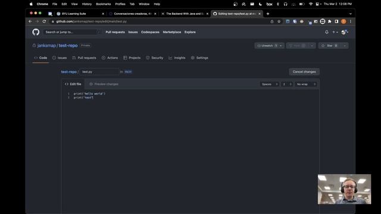
Task: Open the Wi-Fi status icon
Action: pos(311,4)
